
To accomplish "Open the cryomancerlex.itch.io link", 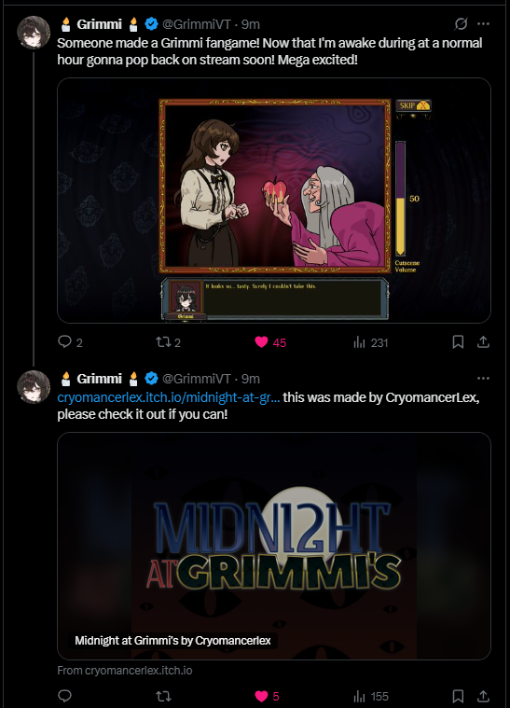I will [169, 397].
